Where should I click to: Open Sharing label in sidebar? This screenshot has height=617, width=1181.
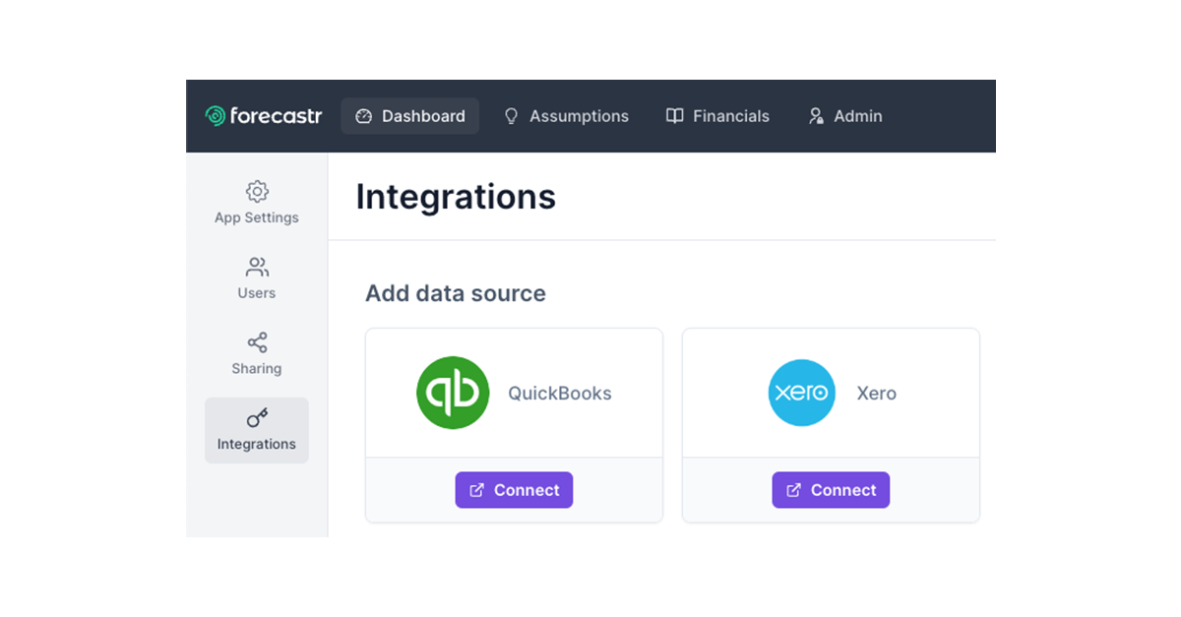(x=257, y=369)
